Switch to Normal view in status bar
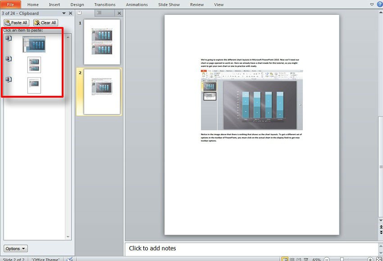The image size is (383, 261). [x=286, y=259]
